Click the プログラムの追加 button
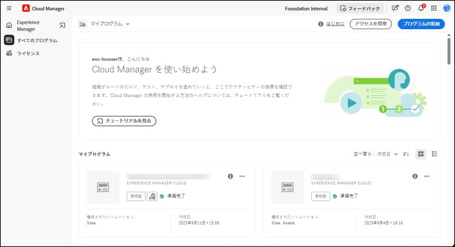Screen dimensions: 455x247 click(421, 24)
